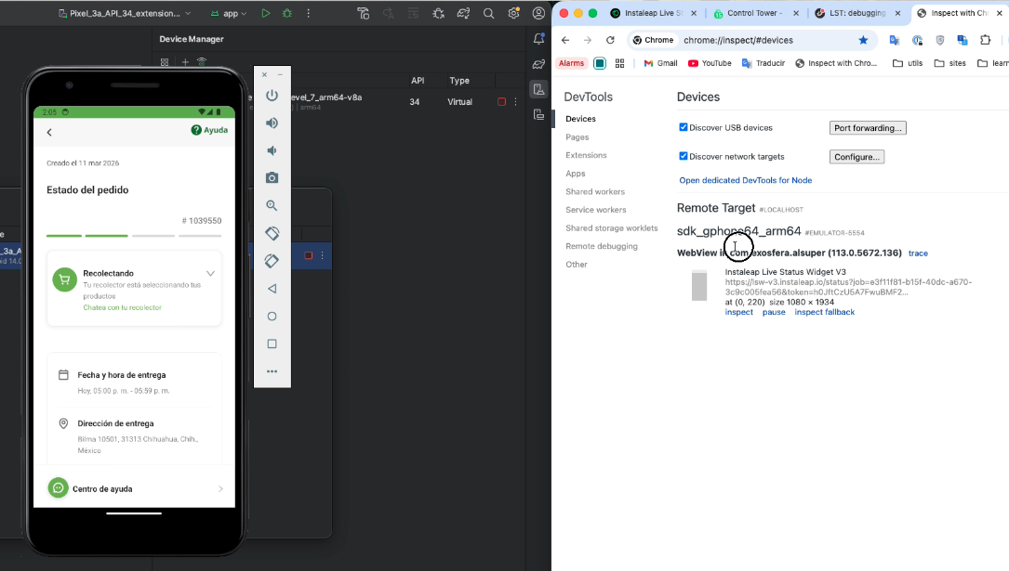Run the app with green play icon
The height and width of the screenshot is (571, 1009).
[266, 13]
